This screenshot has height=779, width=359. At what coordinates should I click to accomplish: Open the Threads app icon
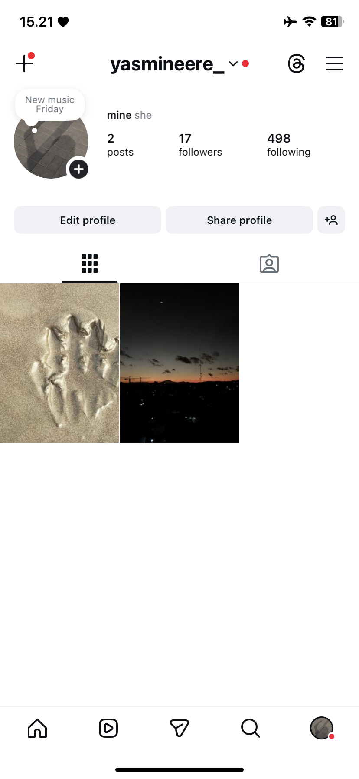(x=297, y=63)
